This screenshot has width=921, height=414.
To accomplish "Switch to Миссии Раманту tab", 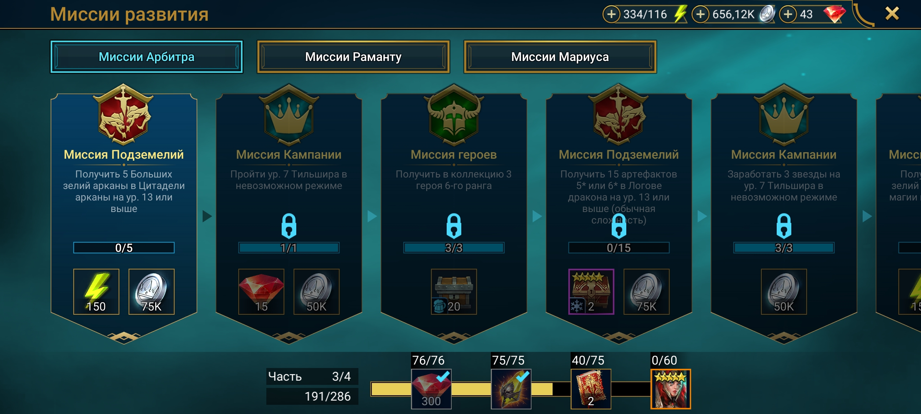I will coord(353,57).
